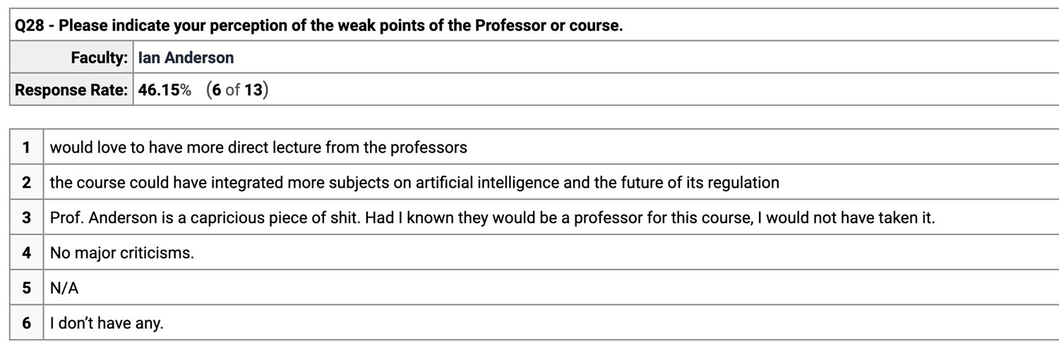Select row number 4 cell
Image resolution: width=1059 pixels, height=353 pixels.
click(x=26, y=253)
